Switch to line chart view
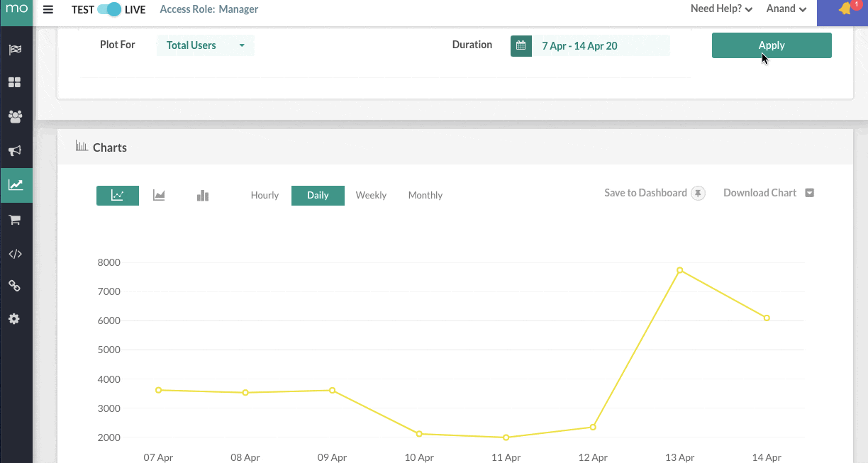This screenshot has width=868, height=463. (118, 195)
